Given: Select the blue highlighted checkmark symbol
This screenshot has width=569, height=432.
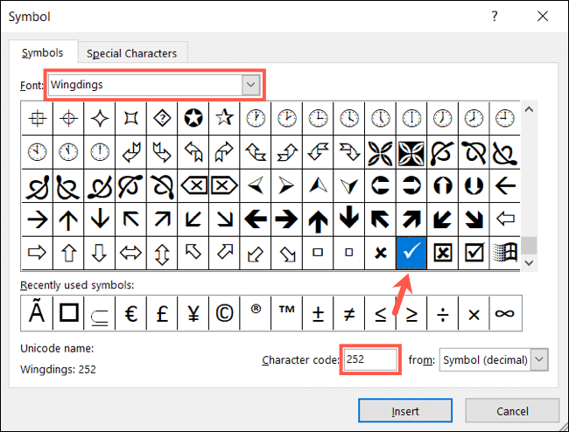Looking at the screenshot, I should [x=411, y=253].
